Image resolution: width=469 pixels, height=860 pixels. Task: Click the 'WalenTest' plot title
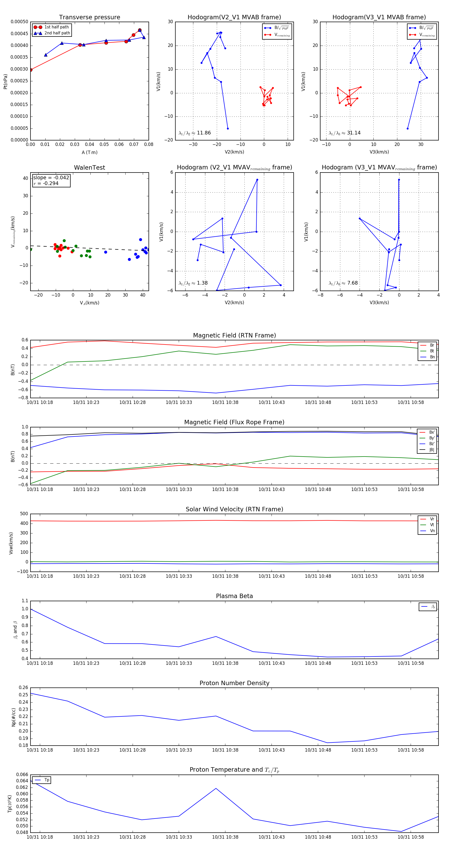pyautogui.click(x=89, y=168)
